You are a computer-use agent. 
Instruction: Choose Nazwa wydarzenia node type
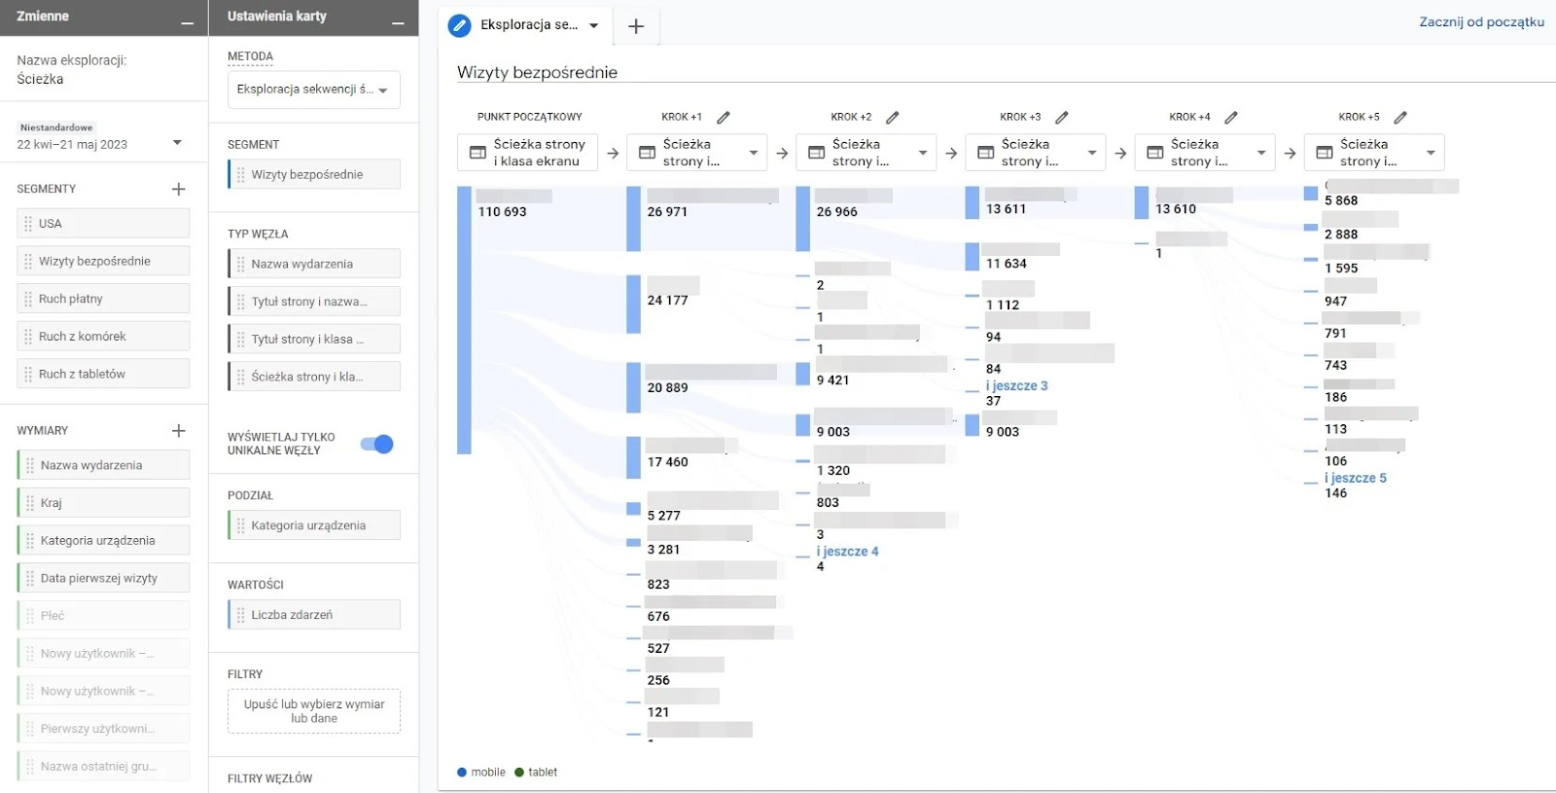314,264
